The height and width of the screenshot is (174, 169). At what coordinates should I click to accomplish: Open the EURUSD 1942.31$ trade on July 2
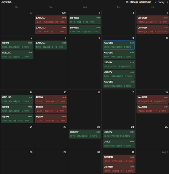point(85,30)
